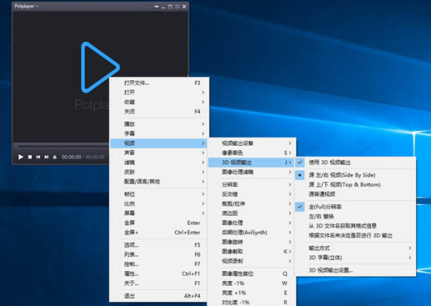Expand the '播放' playback submenu
Viewport: 431px width, 306px height.
[159, 124]
